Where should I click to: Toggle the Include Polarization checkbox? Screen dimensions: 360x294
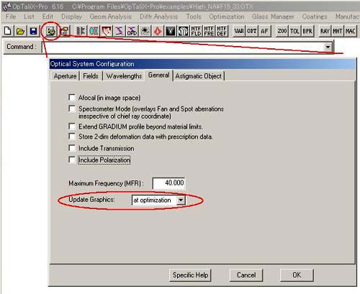click(x=72, y=160)
